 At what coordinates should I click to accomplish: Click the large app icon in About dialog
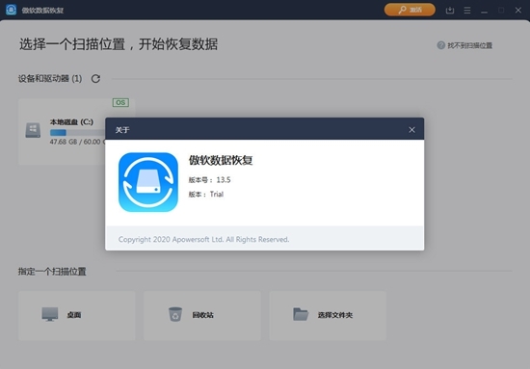148,182
